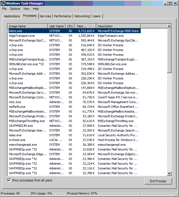Switch to the Networking tab
The image size is (179, 197).
82,16
